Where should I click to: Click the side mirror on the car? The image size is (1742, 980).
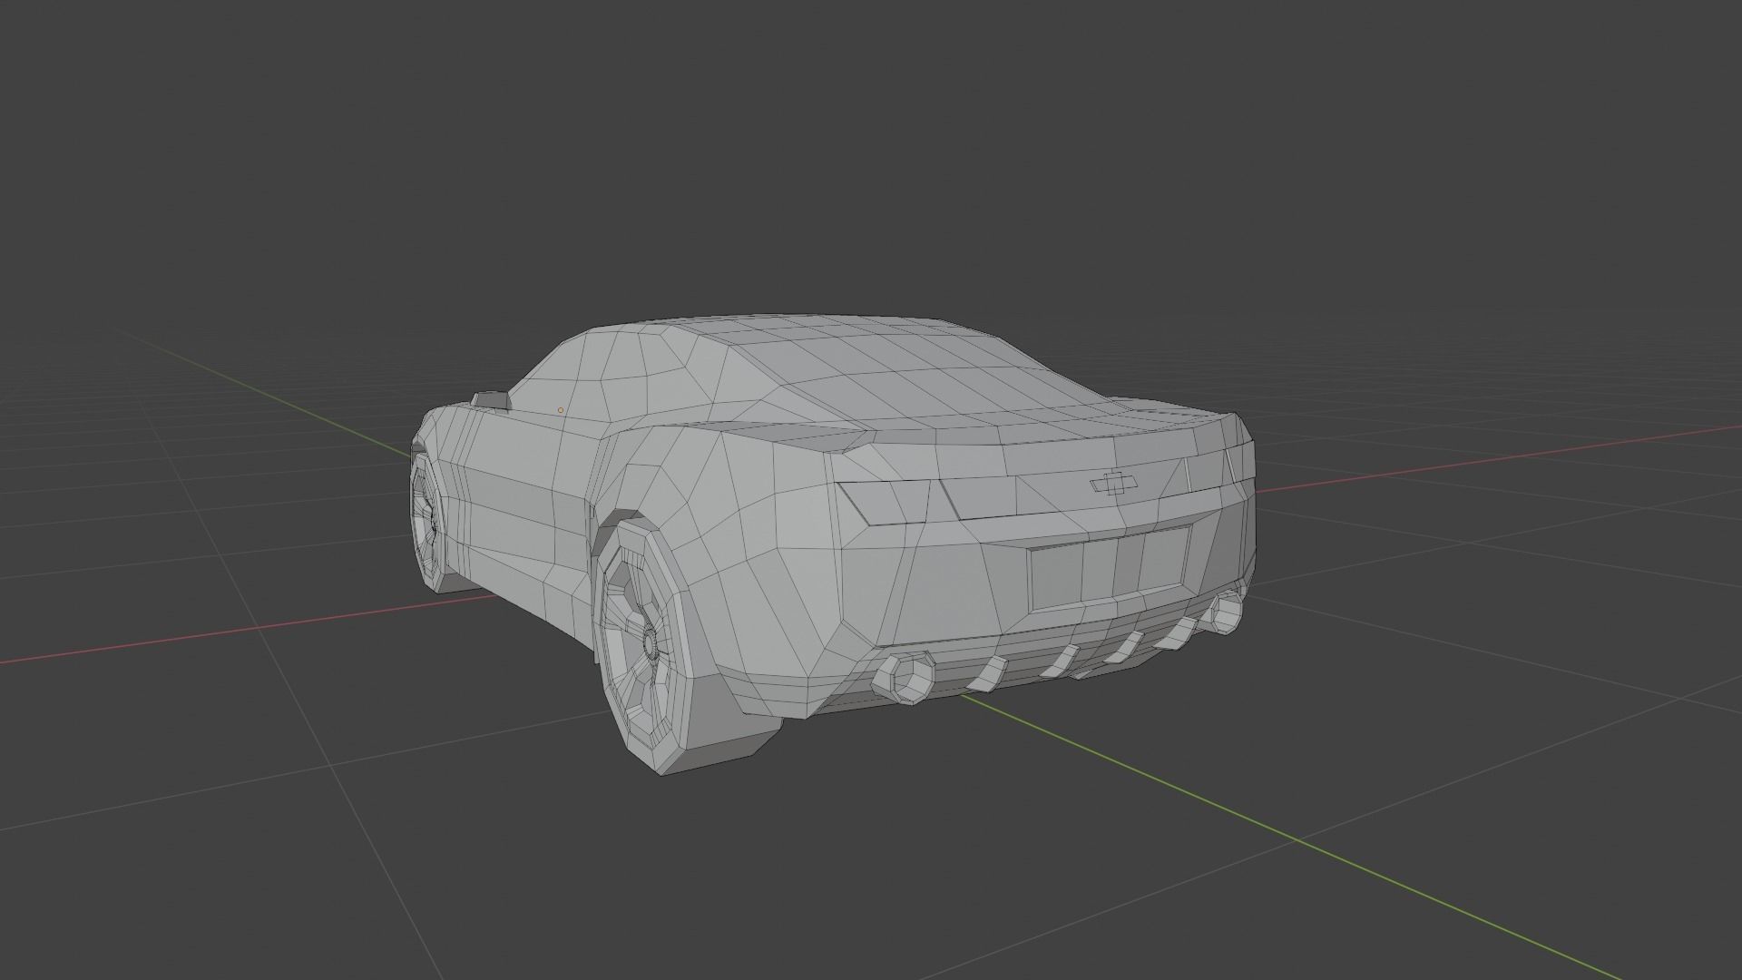pyautogui.click(x=490, y=400)
